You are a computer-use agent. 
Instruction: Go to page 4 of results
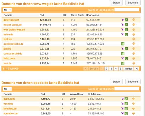(x=116, y=69)
